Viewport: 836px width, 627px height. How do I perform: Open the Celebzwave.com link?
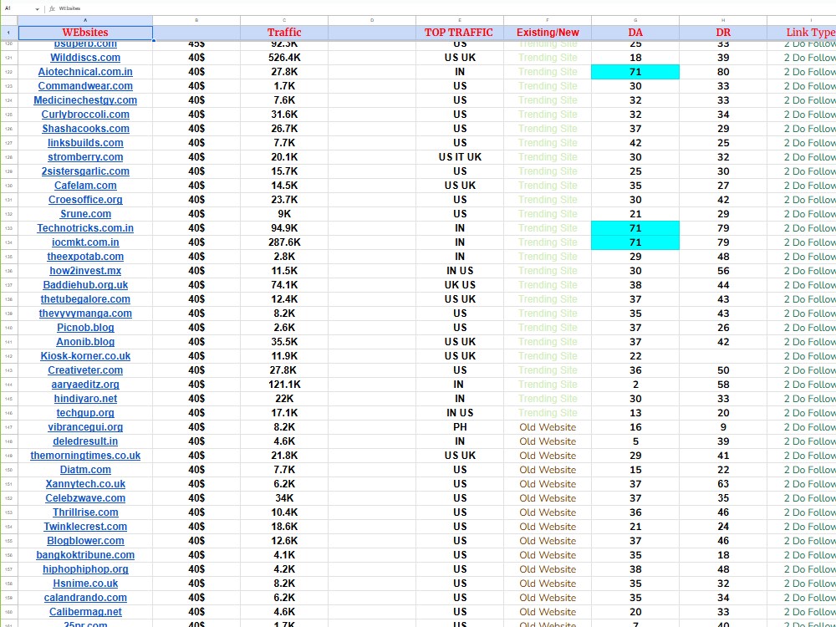(85, 498)
